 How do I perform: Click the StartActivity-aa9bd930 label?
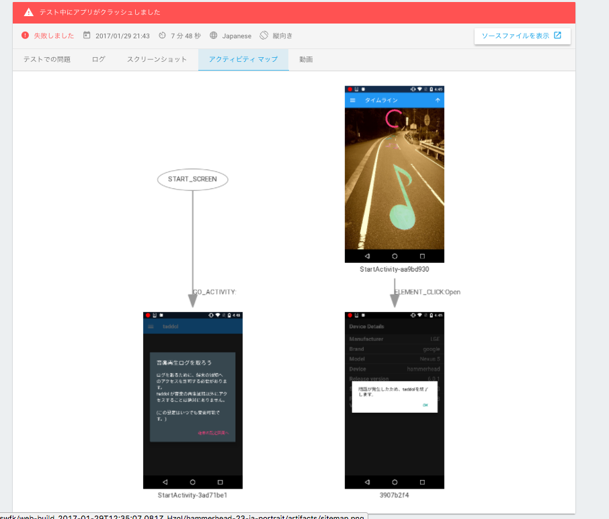pos(394,269)
